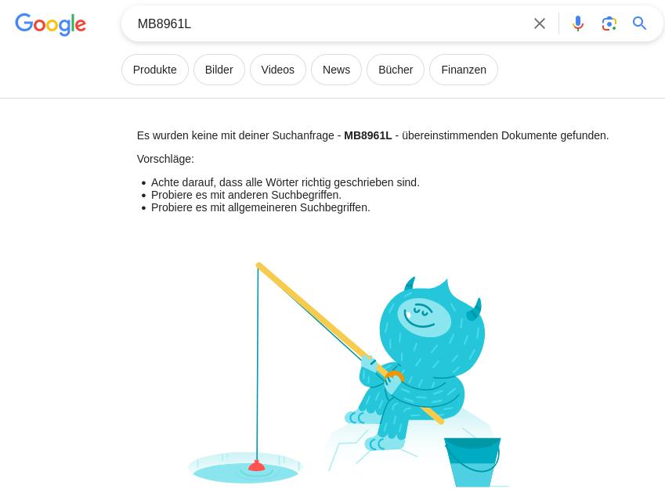Viewport: 665px width, 500px height.
Task: Filter results by Produkte
Action: tap(155, 70)
